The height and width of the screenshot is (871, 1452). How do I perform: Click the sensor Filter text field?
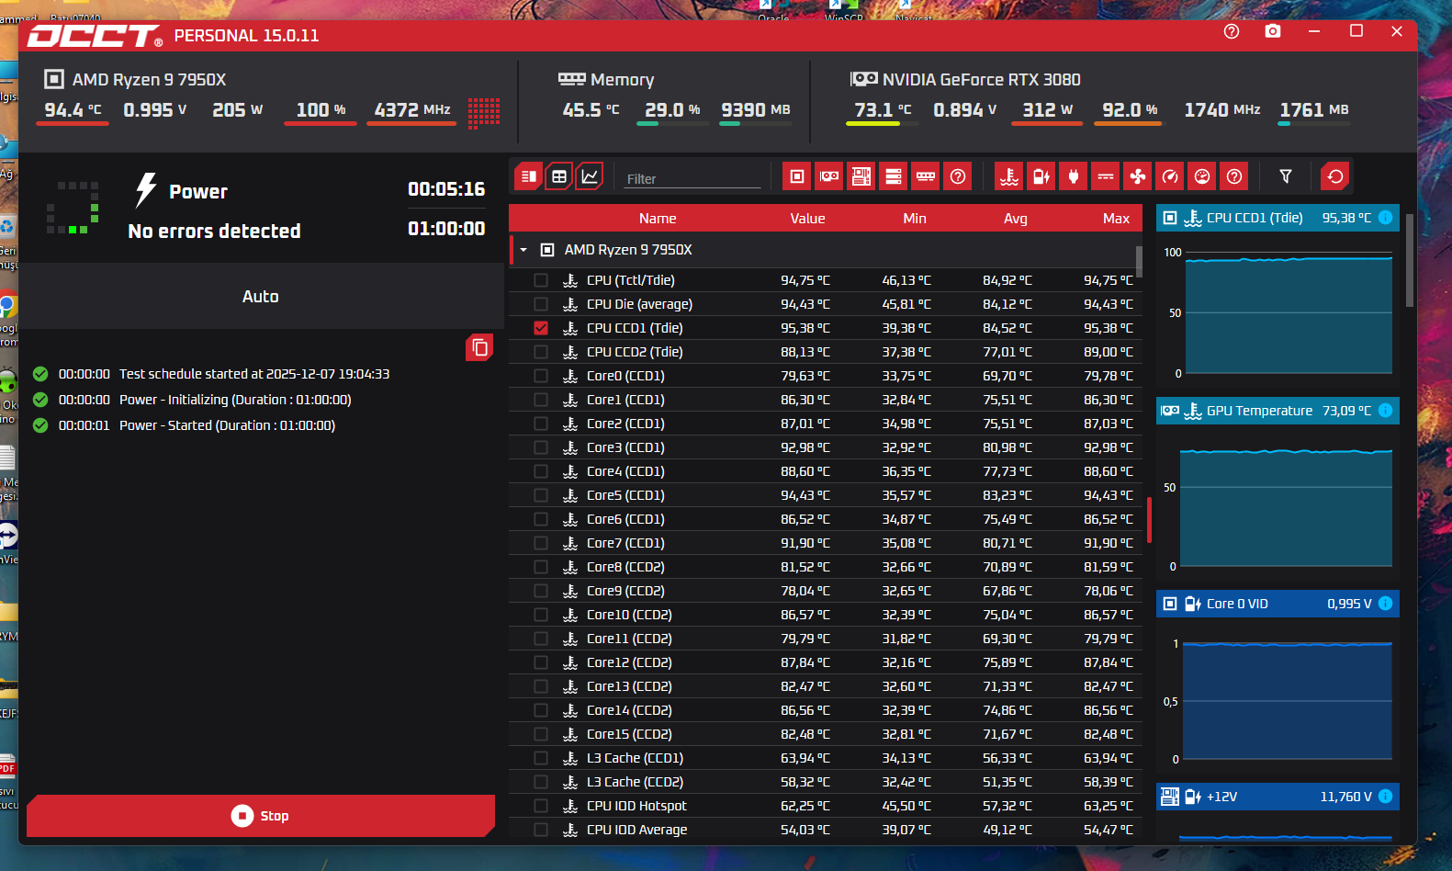coord(693,178)
